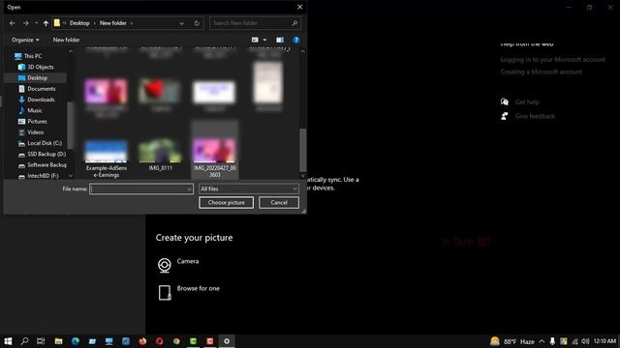This screenshot has width=620, height=348.
Task: Expand the view options dropdown arrow
Action: pos(264,40)
